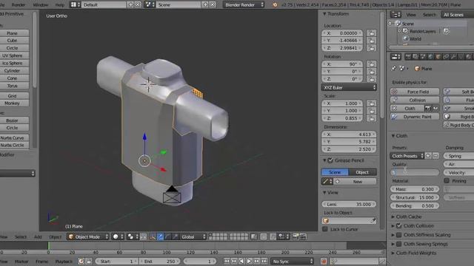Select the translate manipulator arrow icon
Image resolution: width=474 pixels, height=266 pixels.
(x=160, y=236)
